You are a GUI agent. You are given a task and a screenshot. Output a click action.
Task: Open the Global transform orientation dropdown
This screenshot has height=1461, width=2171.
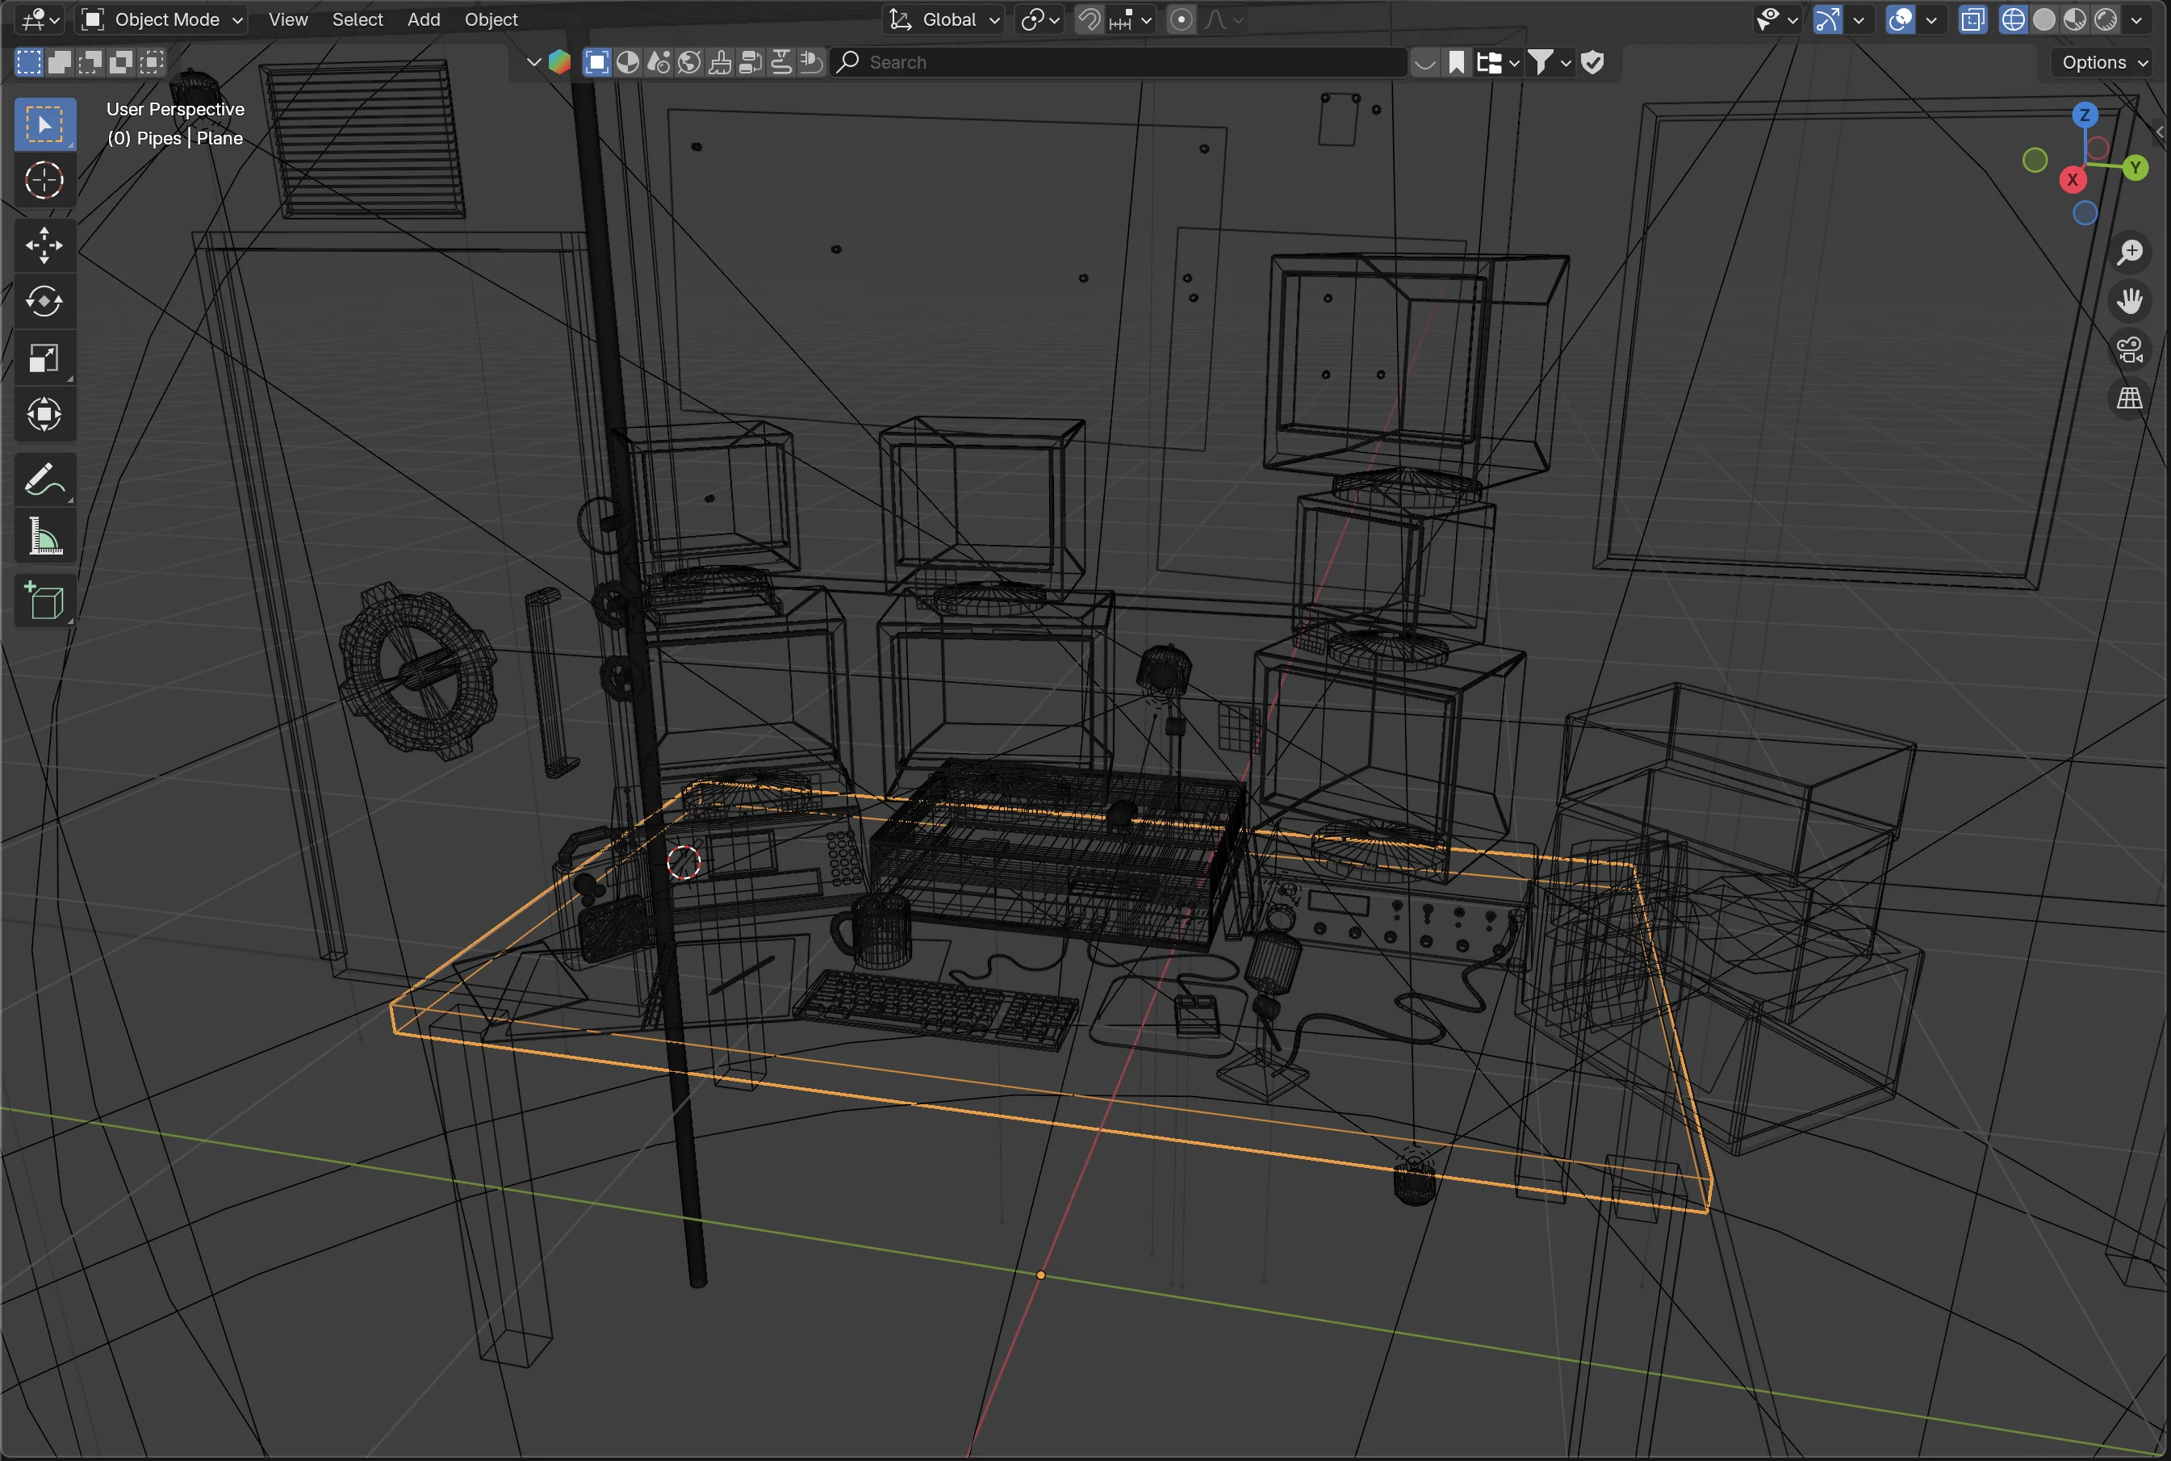tap(943, 19)
